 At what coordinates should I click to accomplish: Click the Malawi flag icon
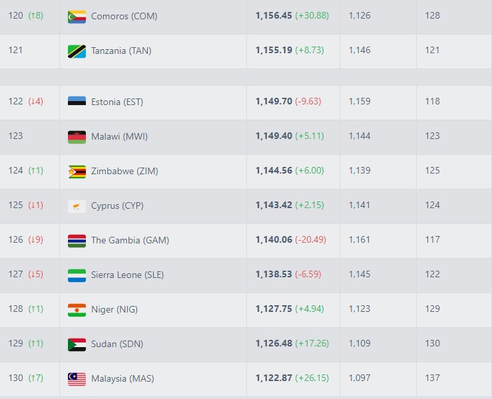click(77, 136)
